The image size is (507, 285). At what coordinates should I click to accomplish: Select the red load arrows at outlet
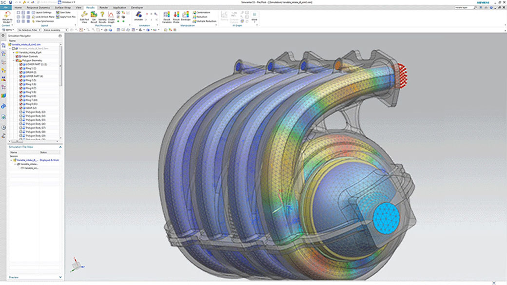401,76
